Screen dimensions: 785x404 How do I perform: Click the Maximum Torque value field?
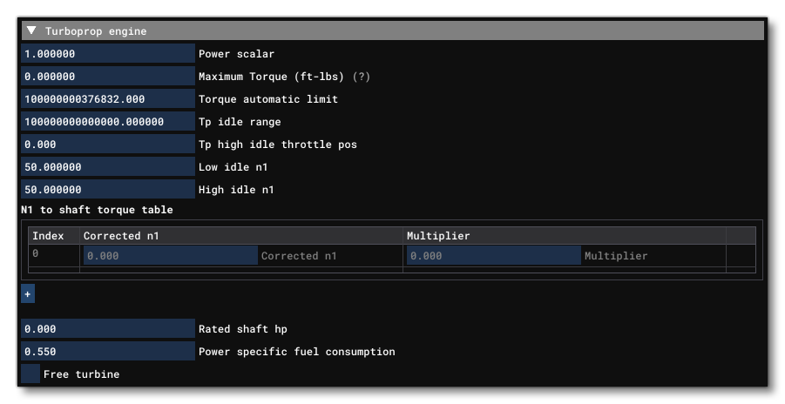click(x=108, y=77)
